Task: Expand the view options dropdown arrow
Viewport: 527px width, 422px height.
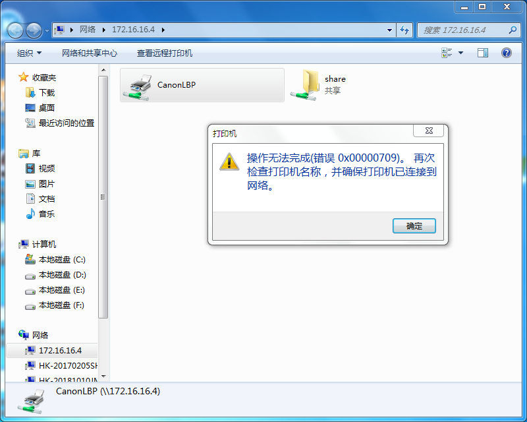Action: 460,53
